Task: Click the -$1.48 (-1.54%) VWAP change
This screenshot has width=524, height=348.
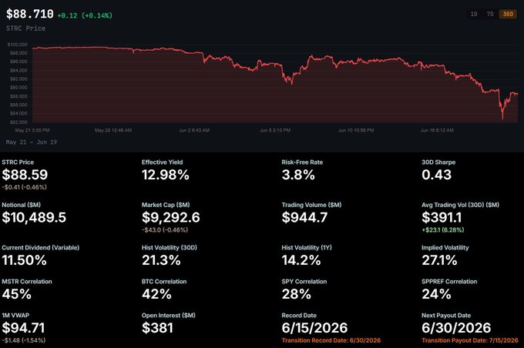Action: (23, 340)
